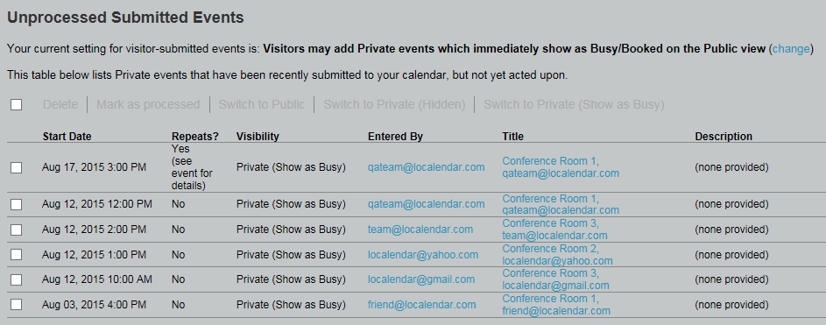The width and height of the screenshot is (826, 325).
Task: Check the Aug 12, 2015 2:00 PM event row
Action: click(x=17, y=230)
